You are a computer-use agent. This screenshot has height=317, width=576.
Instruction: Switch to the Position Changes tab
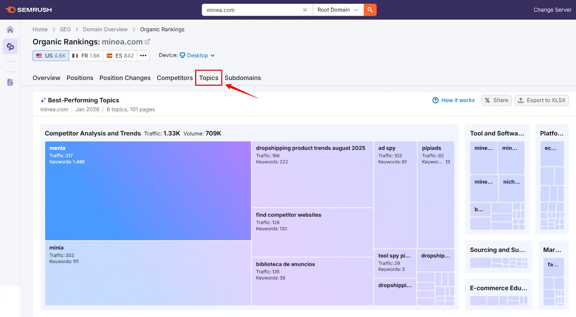tap(125, 78)
